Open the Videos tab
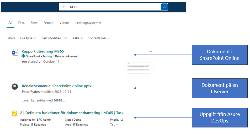This screenshot has width=250, height=134. 65,23
